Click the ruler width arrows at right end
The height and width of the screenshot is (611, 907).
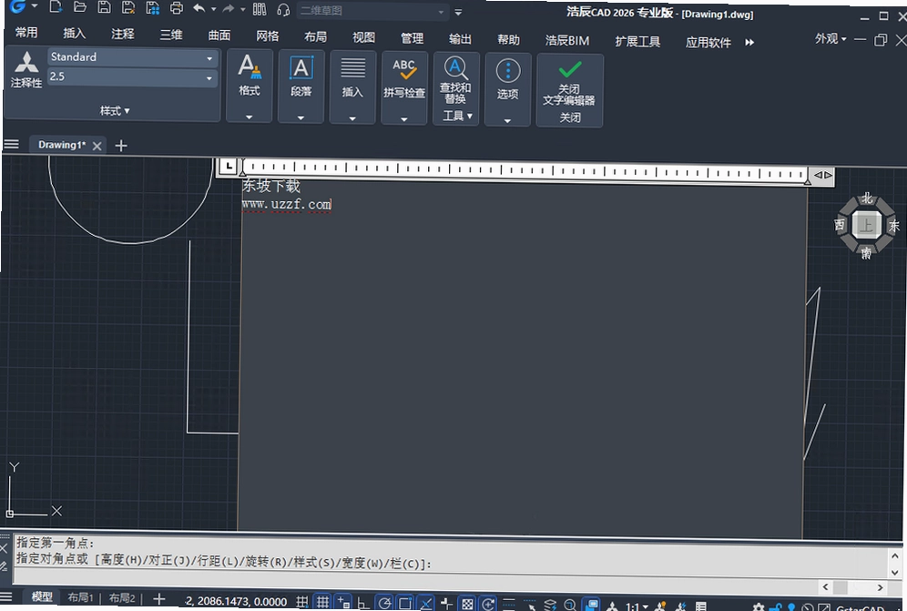[x=822, y=175]
